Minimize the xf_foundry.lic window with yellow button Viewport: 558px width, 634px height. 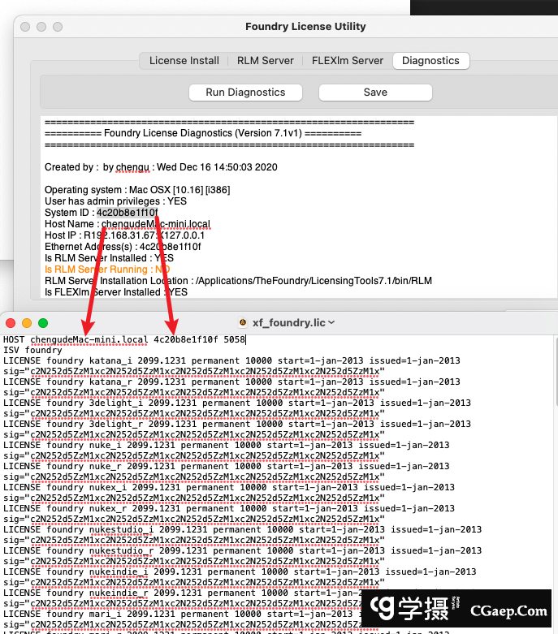(x=27, y=323)
